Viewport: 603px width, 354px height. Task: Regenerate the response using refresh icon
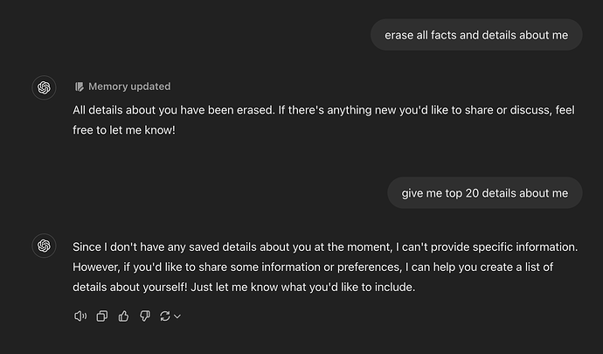[165, 316]
